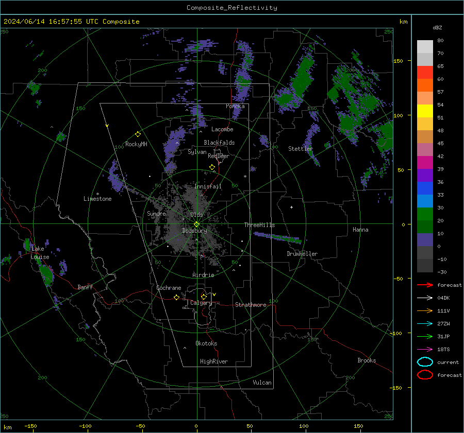Screen dimensions: 464x433
Task: Select the orange swatch between 60 and 57 dBZ
Action: (x=425, y=85)
